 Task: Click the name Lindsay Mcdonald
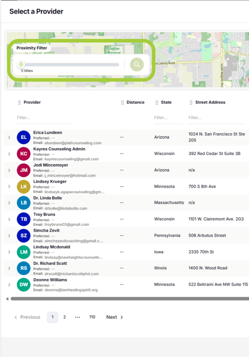pyautogui.click(x=52, y=247)
